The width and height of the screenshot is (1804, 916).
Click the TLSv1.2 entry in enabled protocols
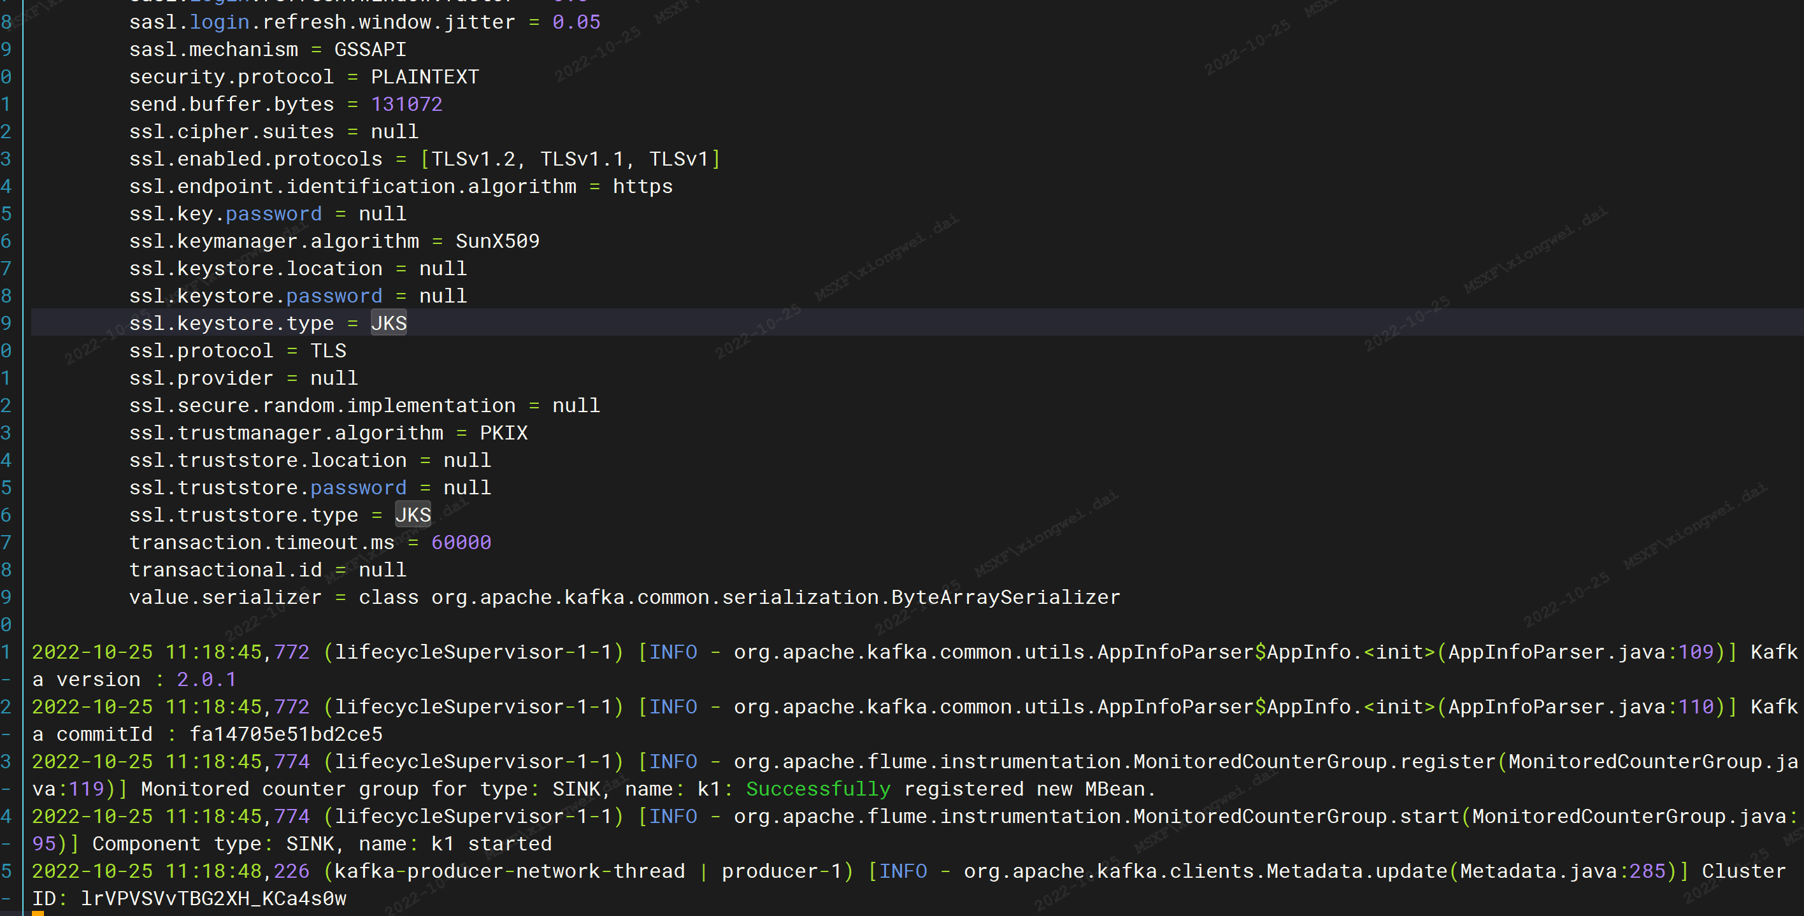pyautogui.click(x=473, y=159)
